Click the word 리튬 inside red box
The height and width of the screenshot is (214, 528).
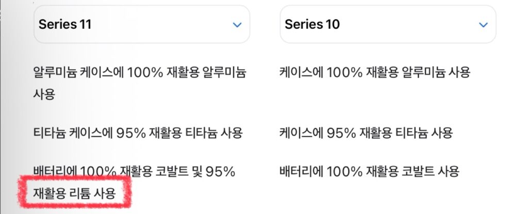tap(80, 193)
